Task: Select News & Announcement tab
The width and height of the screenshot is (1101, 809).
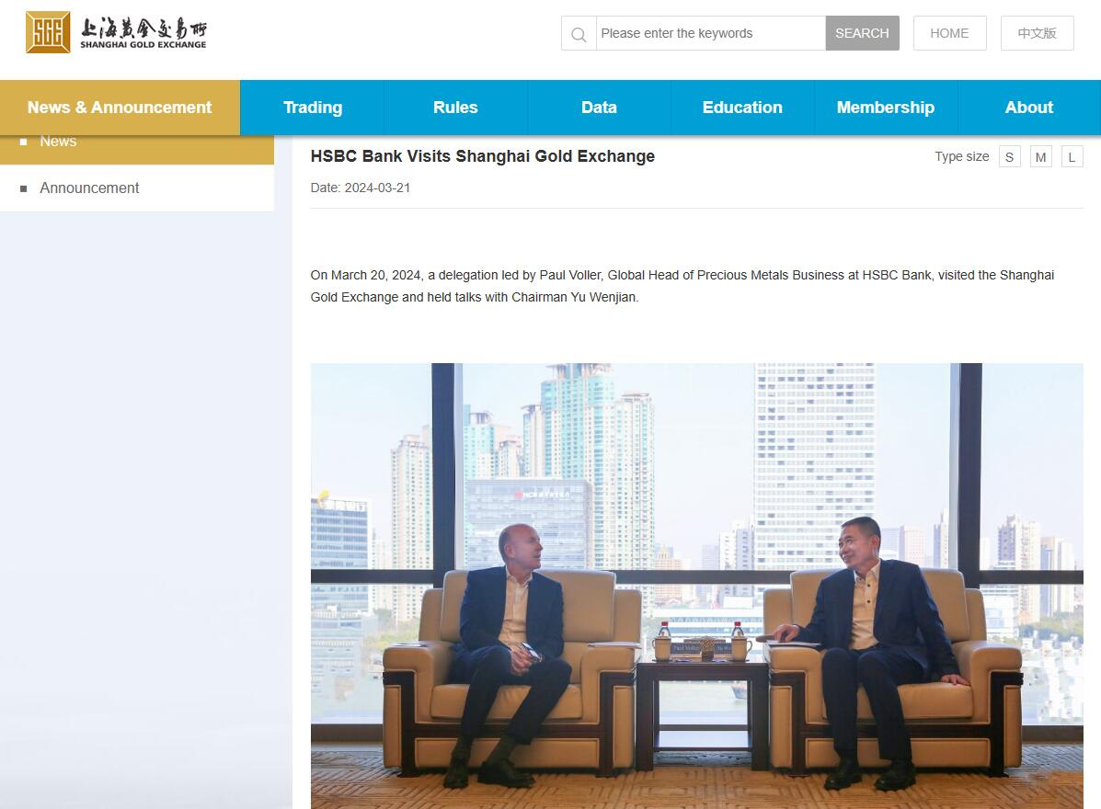Action: tap(120, 108)
